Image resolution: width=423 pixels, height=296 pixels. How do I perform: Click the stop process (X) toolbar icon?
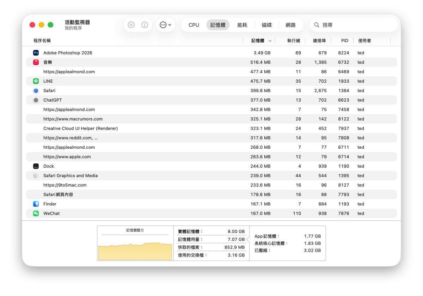tap(131, 25)
